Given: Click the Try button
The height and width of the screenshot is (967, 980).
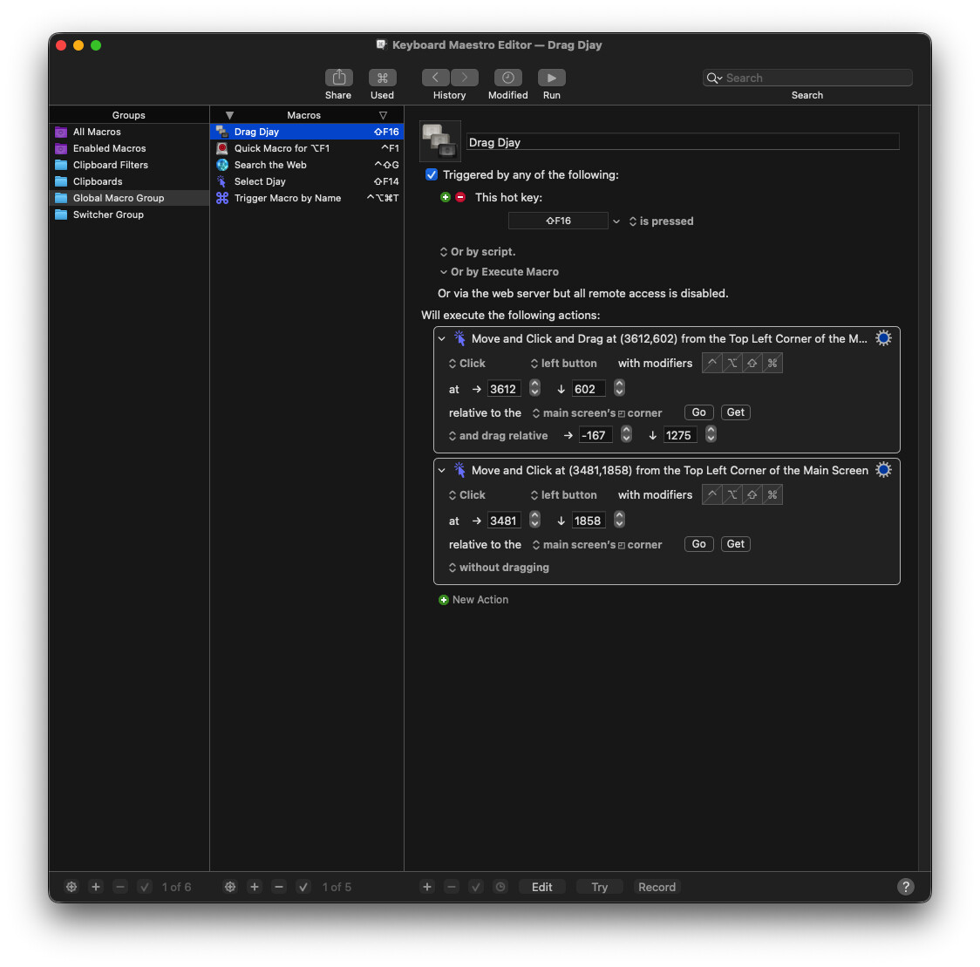Looking at the screenshot, I should tap(599, 887).
